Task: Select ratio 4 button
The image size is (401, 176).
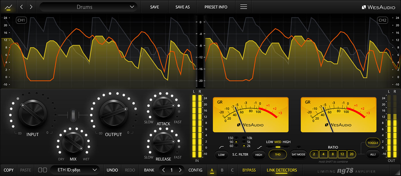Action: [323, 154]
